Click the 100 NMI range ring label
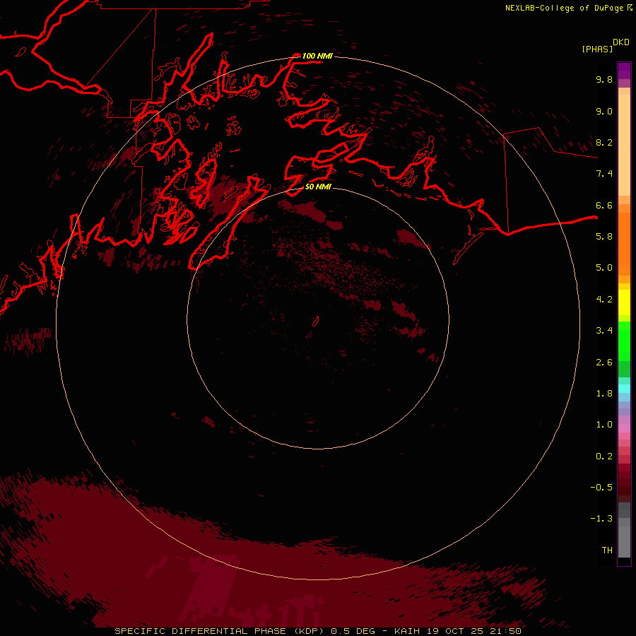The height and width of the screenshot is (636, 636). pyautogui.click(x=317, y=56)
